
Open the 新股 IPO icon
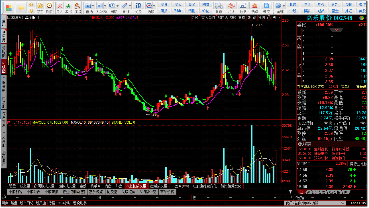266,7
